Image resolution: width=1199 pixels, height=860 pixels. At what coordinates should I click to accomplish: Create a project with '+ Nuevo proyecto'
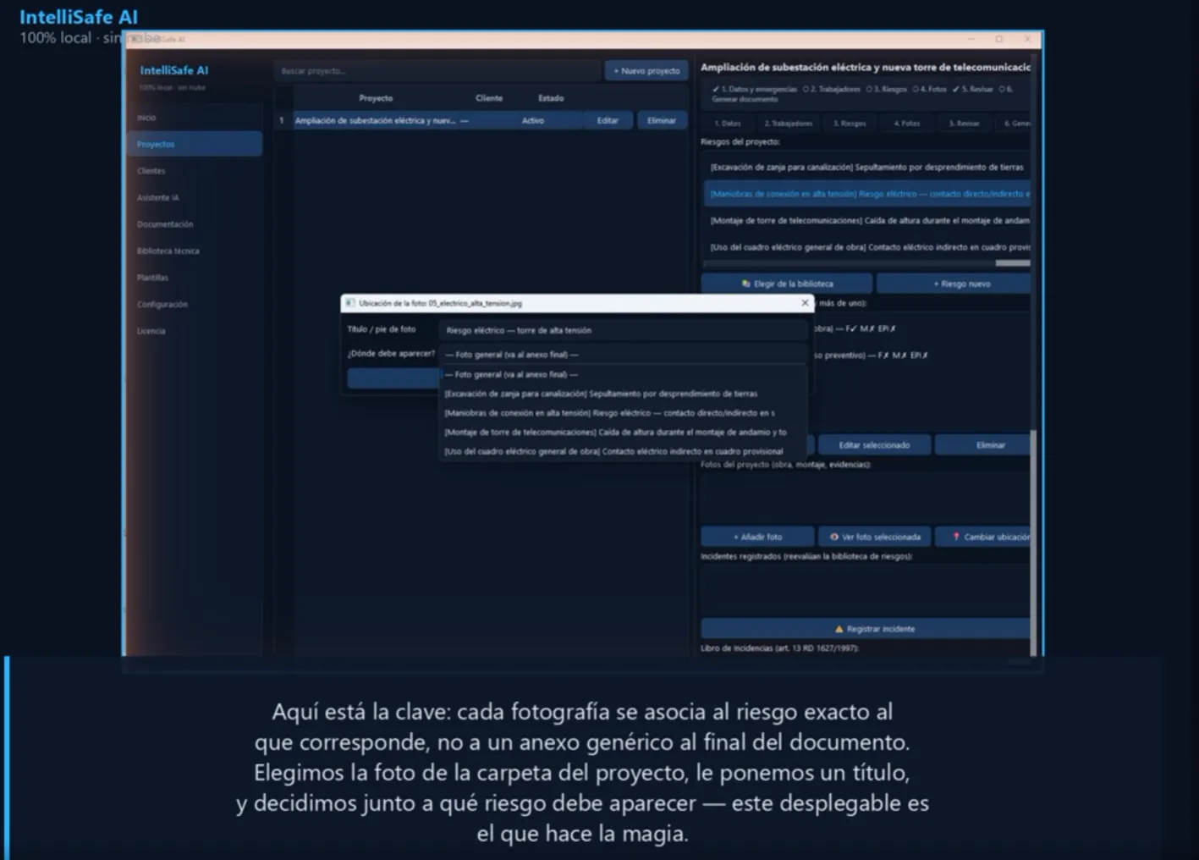pyautogui.click(x=646, y=71)
